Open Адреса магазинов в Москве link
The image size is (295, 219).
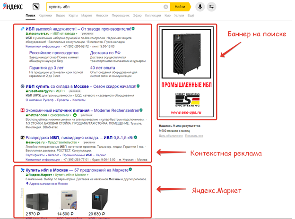48,184
